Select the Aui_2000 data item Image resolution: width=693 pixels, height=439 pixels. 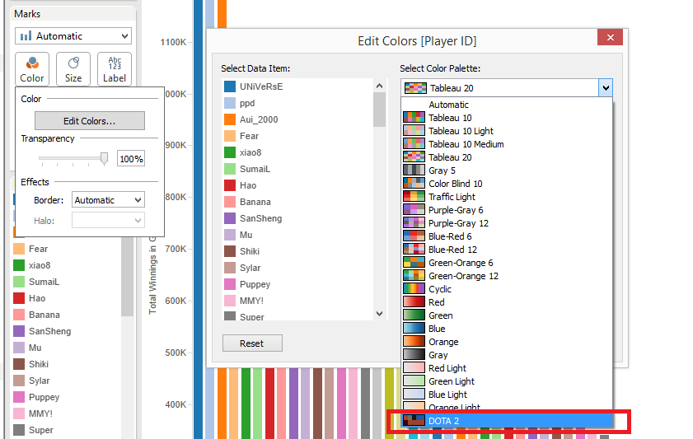258,119
